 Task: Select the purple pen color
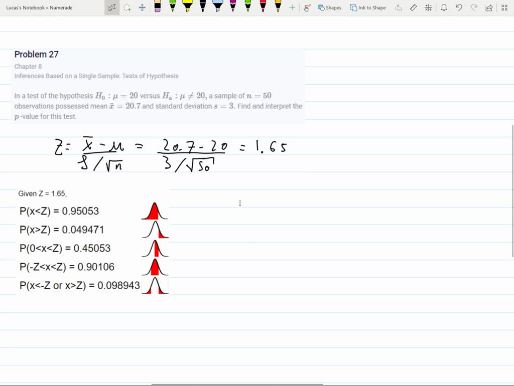[x=232, y=7]
